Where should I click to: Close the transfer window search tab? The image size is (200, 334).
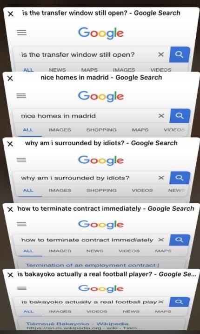pos(10,14)
